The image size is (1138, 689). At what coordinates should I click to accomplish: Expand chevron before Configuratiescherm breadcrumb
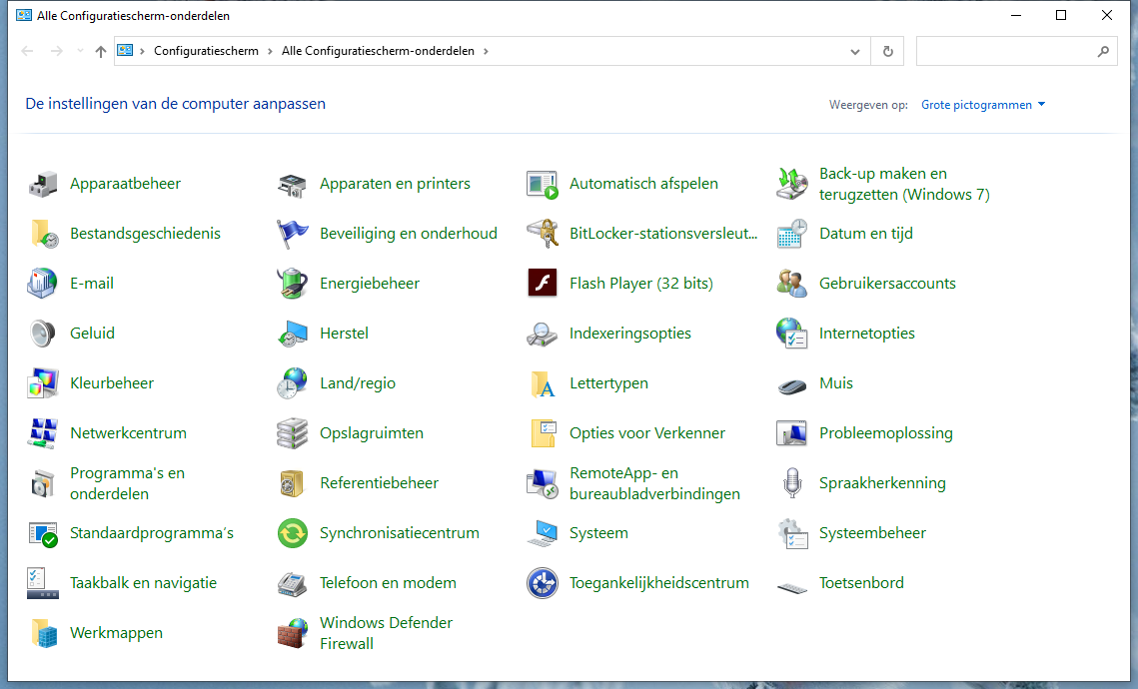click(142, 51)
